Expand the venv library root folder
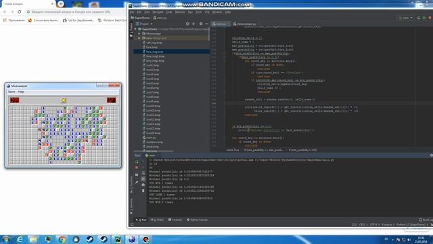Screen dimensions: 433x244 coord(139,38)
